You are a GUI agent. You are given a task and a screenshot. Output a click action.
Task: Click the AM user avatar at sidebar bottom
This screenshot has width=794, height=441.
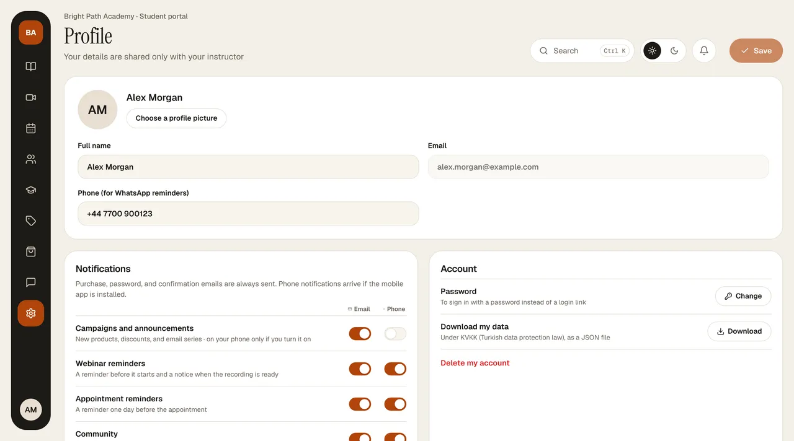click(30, 409)
